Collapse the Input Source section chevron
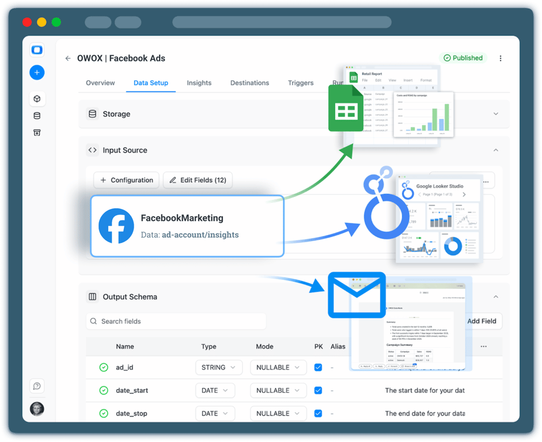The image size is (542, 442). (x=496, y=150)
